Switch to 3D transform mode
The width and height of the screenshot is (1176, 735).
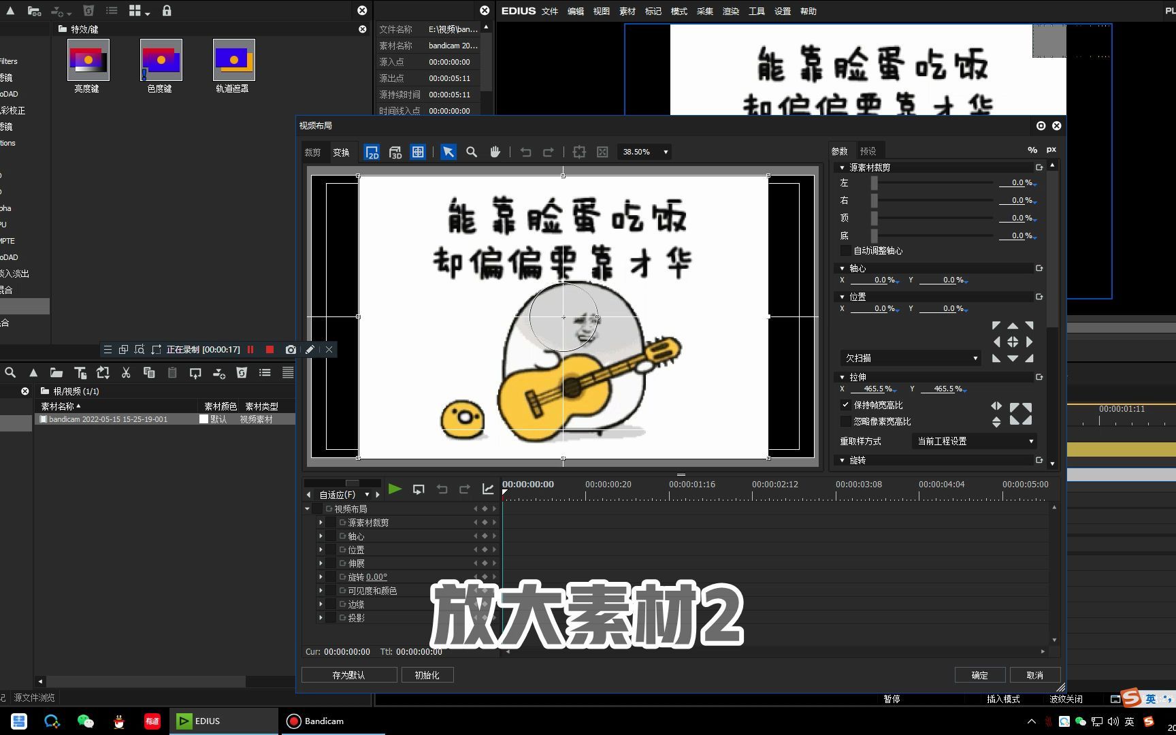[x=395, y=152]
